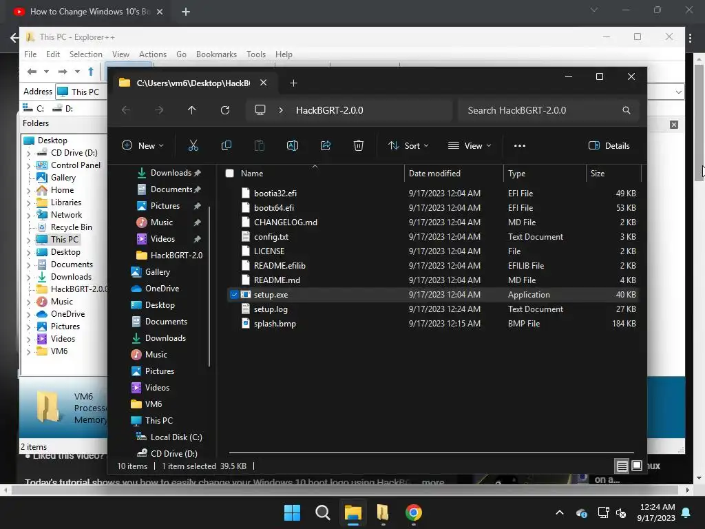Open the See more three-dots menu
This screenshot has height=529, width=705.
pyautogui.click(x=519, y=146)
